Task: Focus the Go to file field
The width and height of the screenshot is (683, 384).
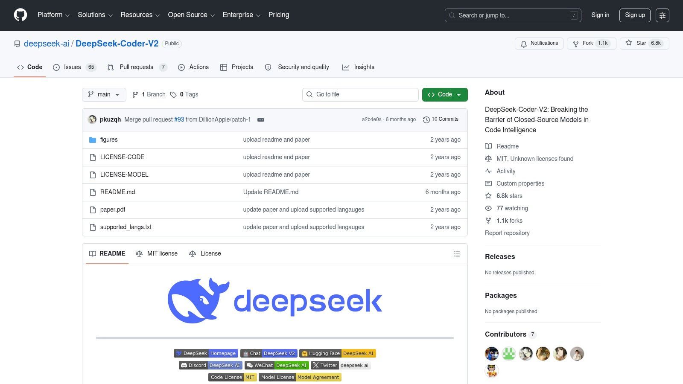Action: coord(360,95)
